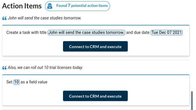Open the 'Found 7 potential action items' badge

coord(78,6)
